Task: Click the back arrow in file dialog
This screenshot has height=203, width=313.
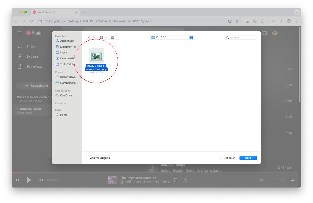Action: click(x=89, y=38)
